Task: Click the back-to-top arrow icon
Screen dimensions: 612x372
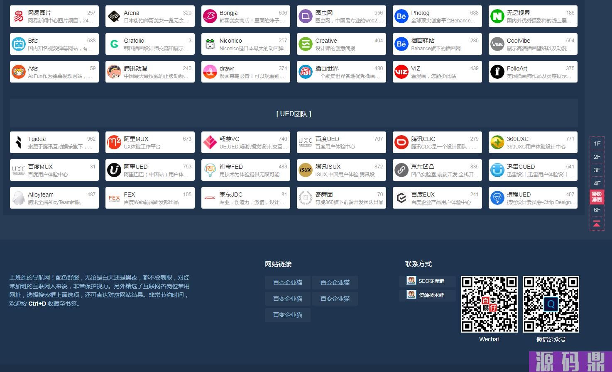Action: tap(597, 223)
